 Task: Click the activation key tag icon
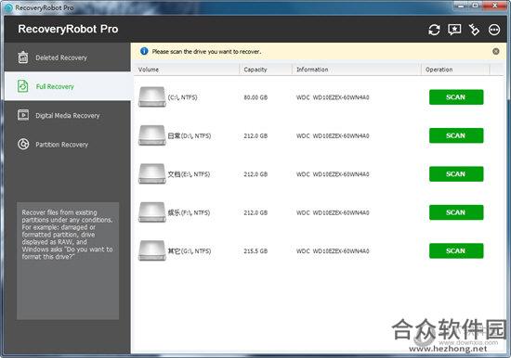coord(474,30)
